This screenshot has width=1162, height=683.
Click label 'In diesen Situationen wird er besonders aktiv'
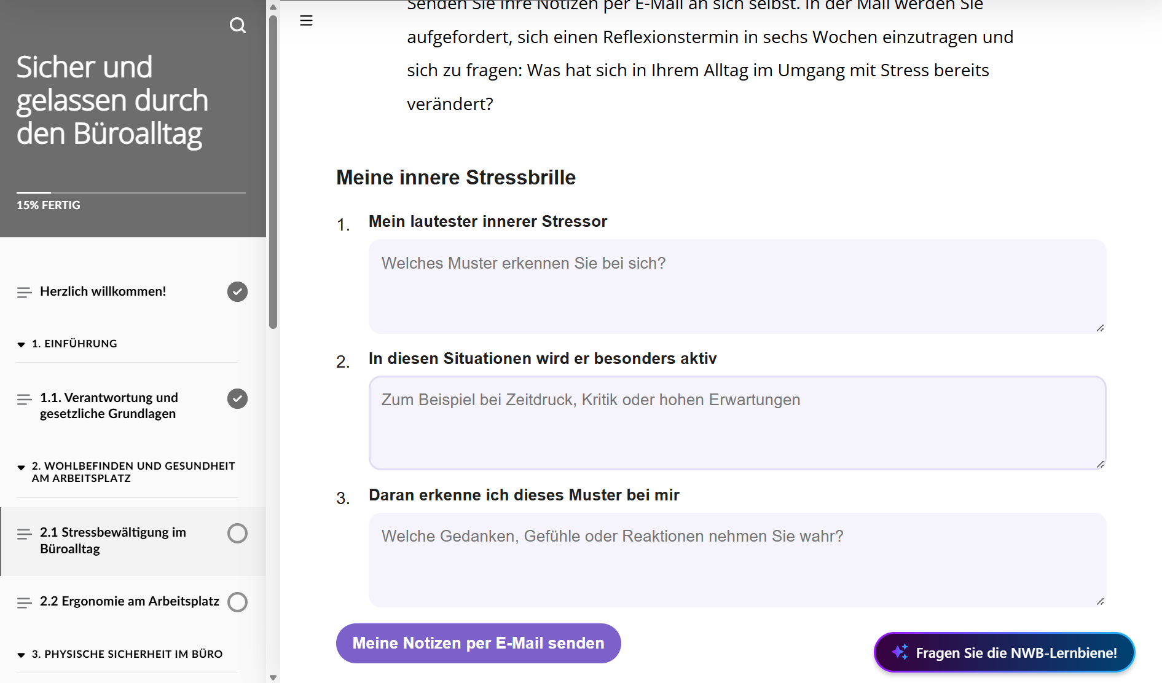pyautogui.click(x=543, y=358)
